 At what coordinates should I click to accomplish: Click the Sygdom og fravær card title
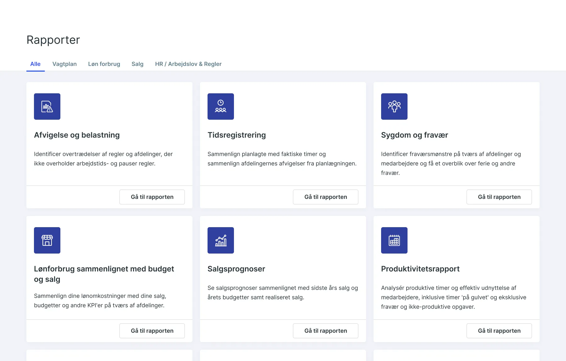(x=414, y=135)
